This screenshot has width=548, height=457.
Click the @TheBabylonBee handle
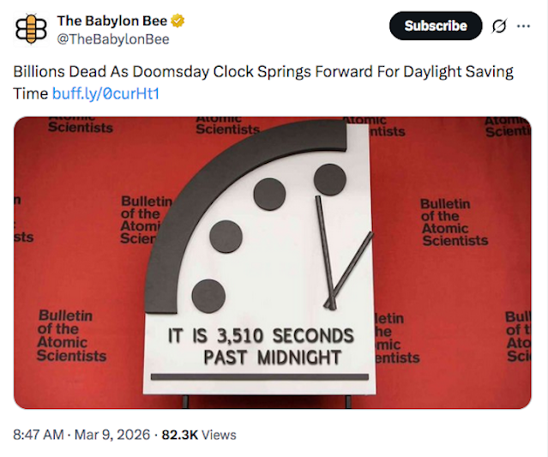click(113, 39)
